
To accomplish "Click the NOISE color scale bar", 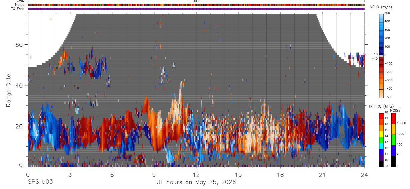I will click(393, 140).
